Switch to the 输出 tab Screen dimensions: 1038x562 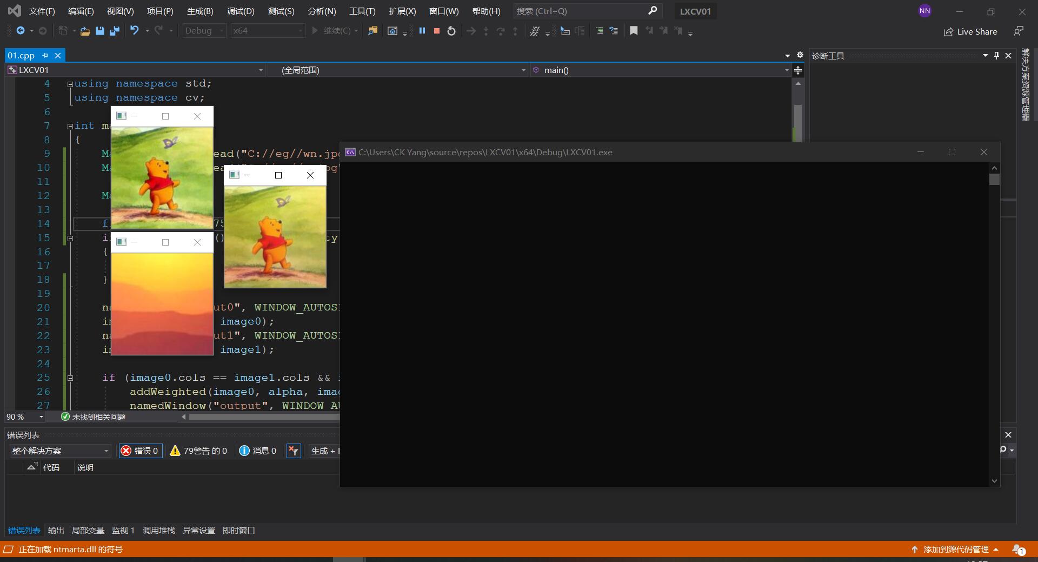(x=56, y=531)
